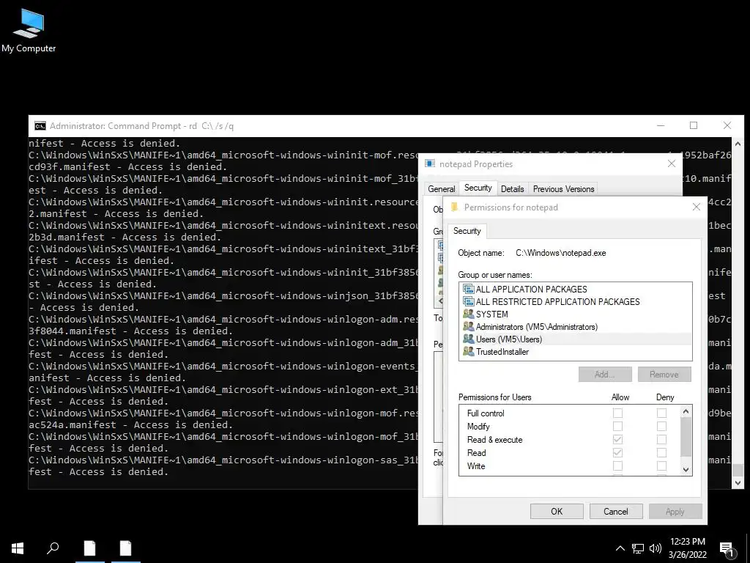Click permissions list scroll up arrow
750x563 pixels.
pyautogui.click(x=686, y=411)
